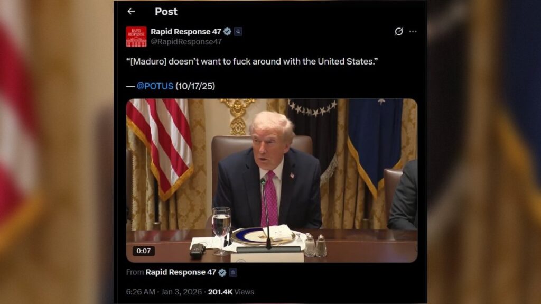
Task: Click the Post header title
Action: pos(166,12)
